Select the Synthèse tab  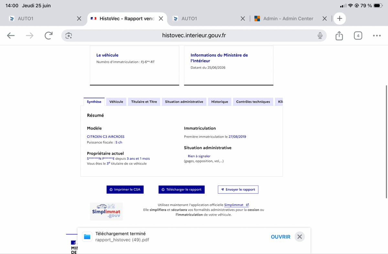click(94, 102)
